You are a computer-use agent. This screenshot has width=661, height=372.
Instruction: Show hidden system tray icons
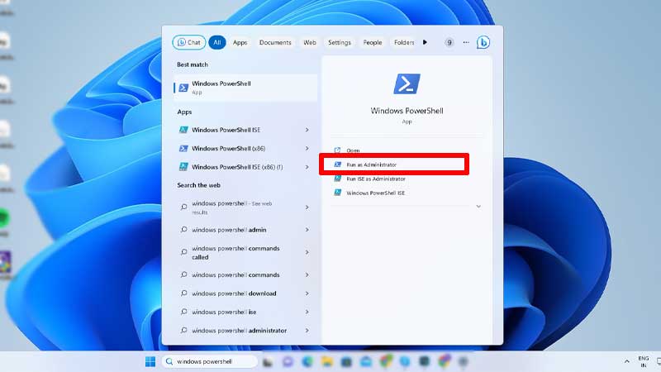(x=627, y=361)
